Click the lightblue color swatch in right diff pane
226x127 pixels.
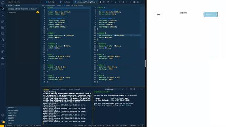click(115, 35)
